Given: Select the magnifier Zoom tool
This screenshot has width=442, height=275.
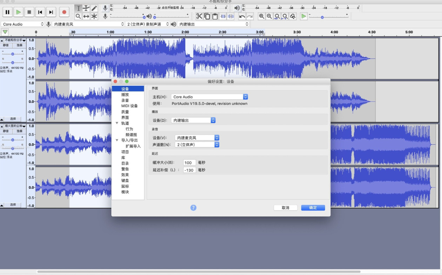Looking at the screenshot, I should [x=78, y=16].
